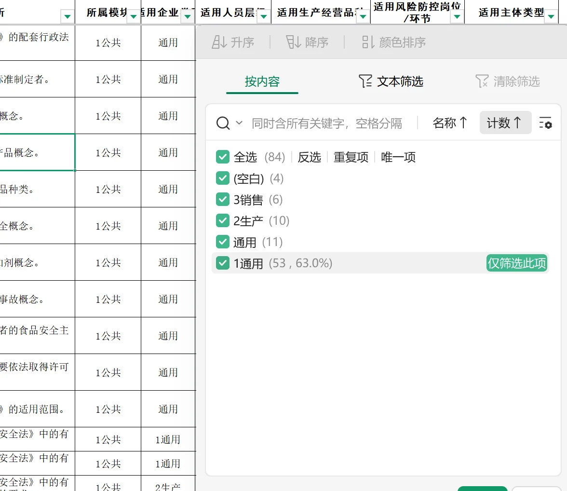Click the 唯一项 link
This screenshot has height=491, width=567.
tap(398, 157)
